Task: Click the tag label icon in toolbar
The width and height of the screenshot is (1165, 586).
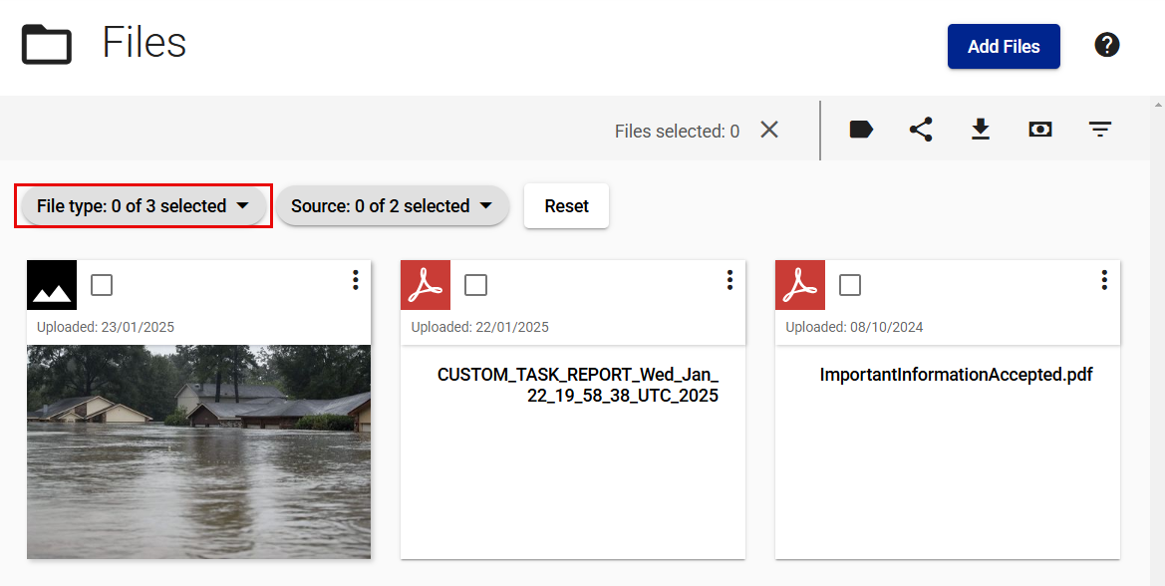Action: click(860, 130)
